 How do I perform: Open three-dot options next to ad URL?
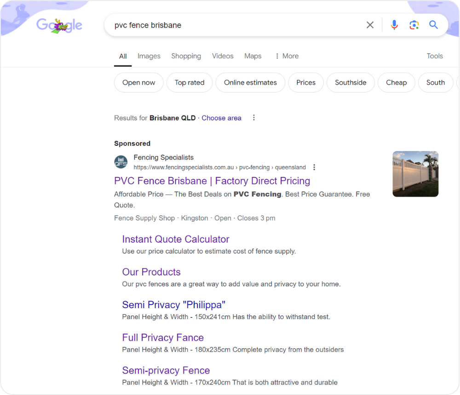pyautogui.click(x=314, y=167)
